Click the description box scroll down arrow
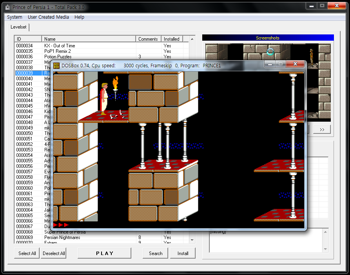 325,249
